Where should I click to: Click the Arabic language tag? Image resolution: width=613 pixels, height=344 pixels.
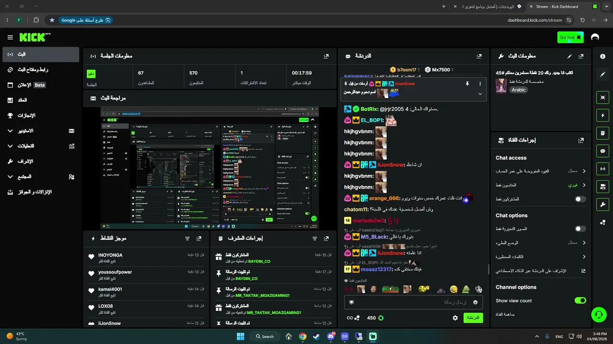(x=519, y=90)
